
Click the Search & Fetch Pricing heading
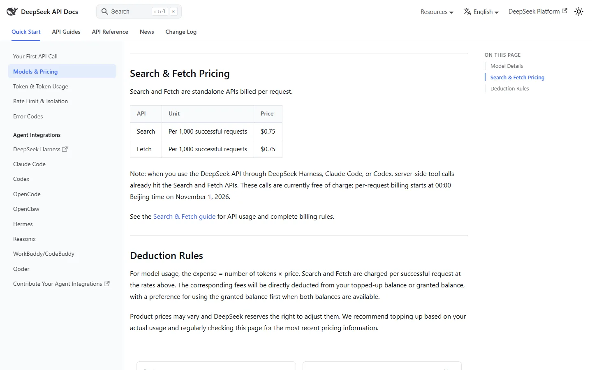coord(180,74)
